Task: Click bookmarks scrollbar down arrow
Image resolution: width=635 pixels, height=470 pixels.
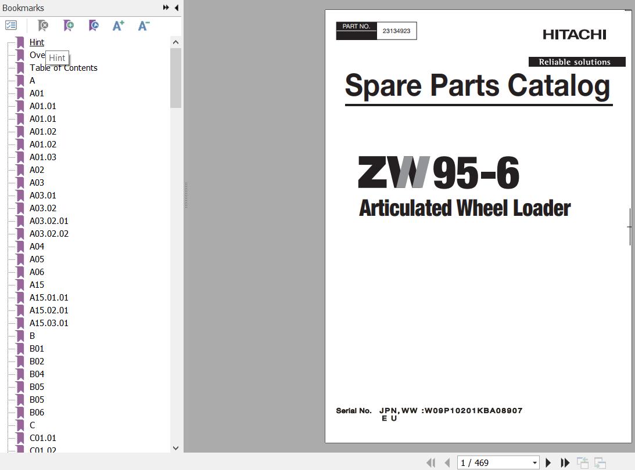Action: 176,448
